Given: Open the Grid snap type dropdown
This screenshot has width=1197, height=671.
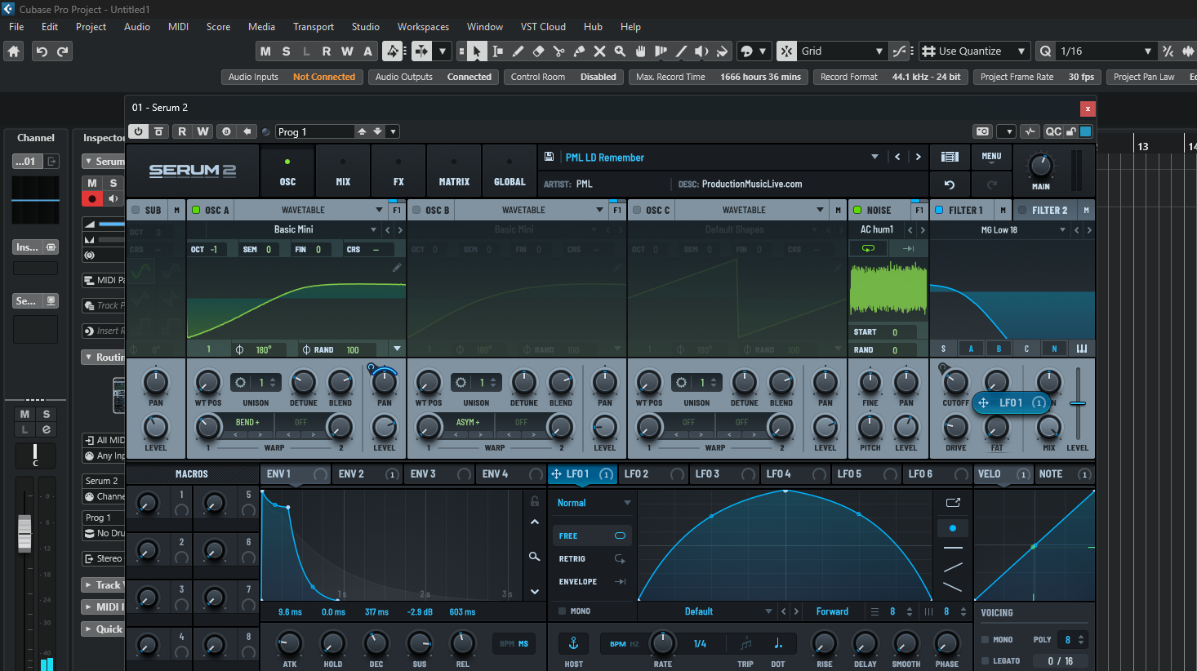Looking at the screenshot, I should click(x=879, y=51).
